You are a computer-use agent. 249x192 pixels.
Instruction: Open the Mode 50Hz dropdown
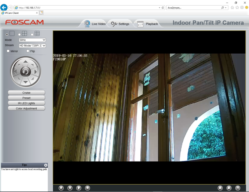(32, 40)
